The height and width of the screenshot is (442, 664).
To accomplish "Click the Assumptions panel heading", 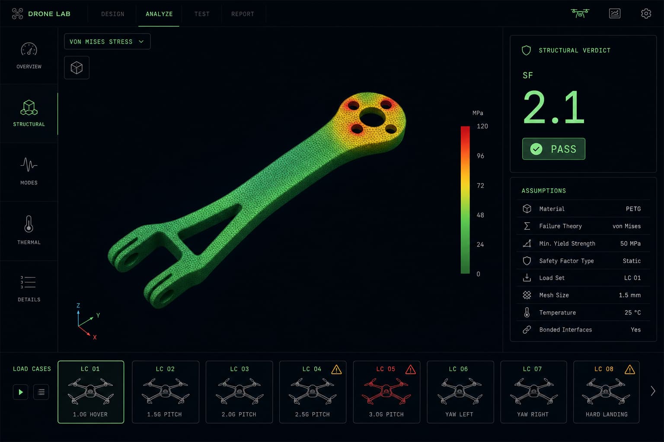I will pos(543,191).
